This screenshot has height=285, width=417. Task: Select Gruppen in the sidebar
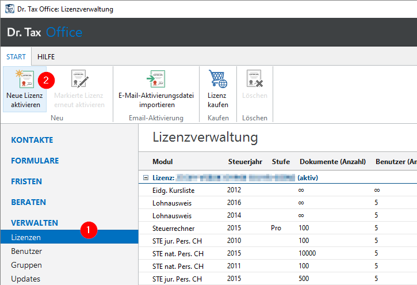point(26,265)
